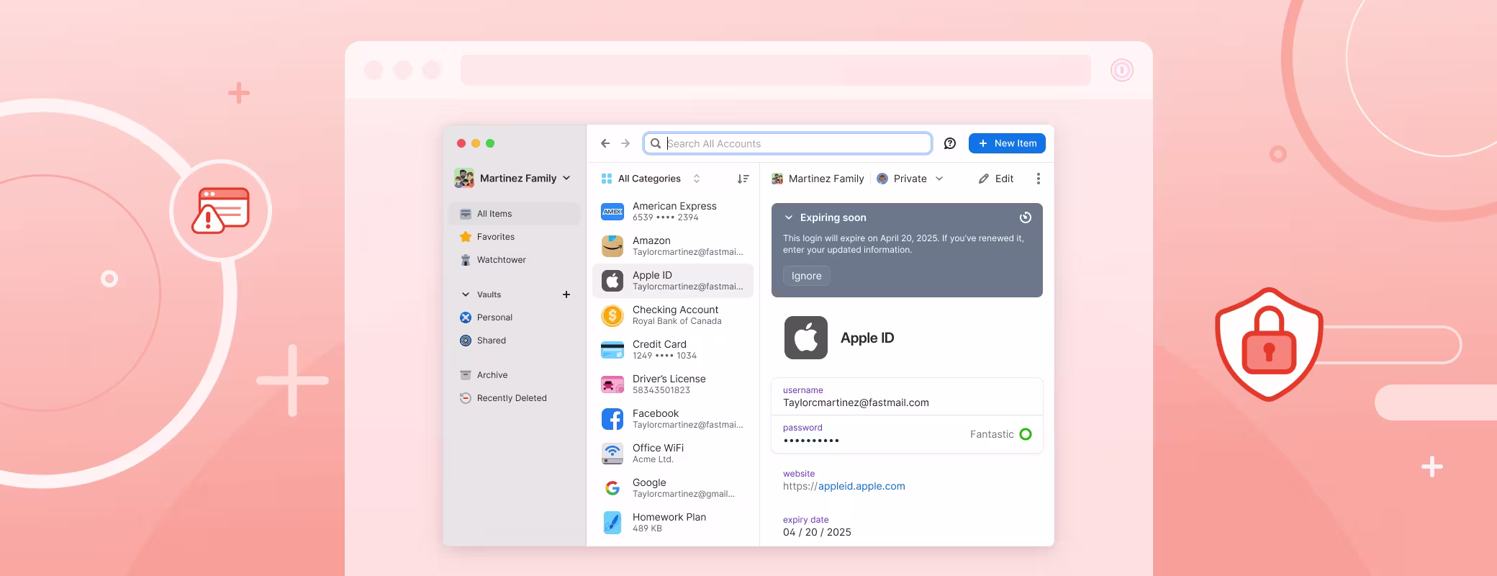1497x576 pixels.
Task: Click the Homework Plan document icon
Action: (x=612, y=523)
